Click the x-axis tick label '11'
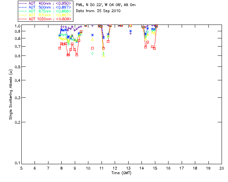 tap(102, 168)
